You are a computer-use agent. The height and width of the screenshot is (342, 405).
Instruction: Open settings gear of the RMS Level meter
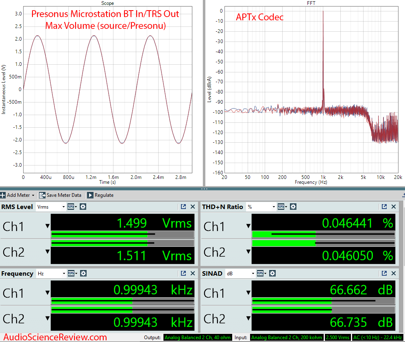83,207
